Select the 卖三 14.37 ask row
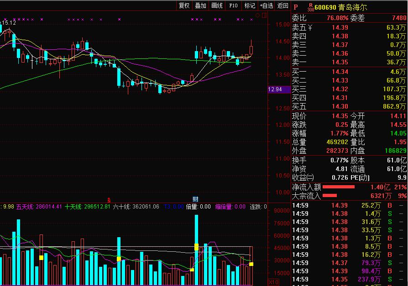The image size is (408, 286). 349,45
